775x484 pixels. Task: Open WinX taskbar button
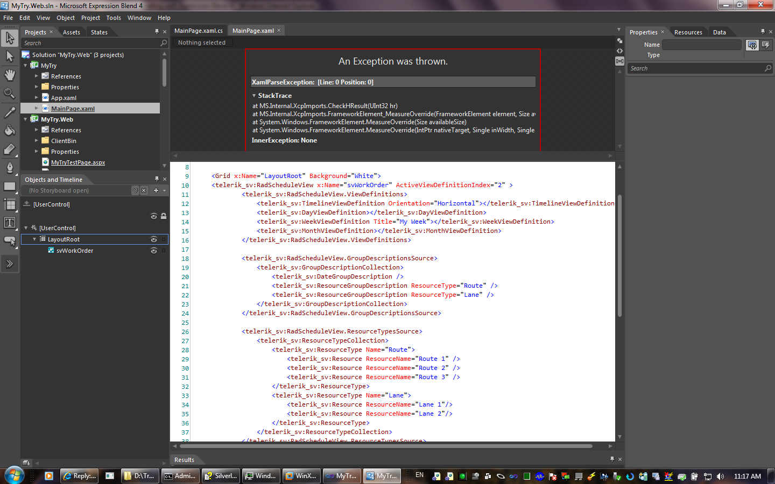[301, 475]
